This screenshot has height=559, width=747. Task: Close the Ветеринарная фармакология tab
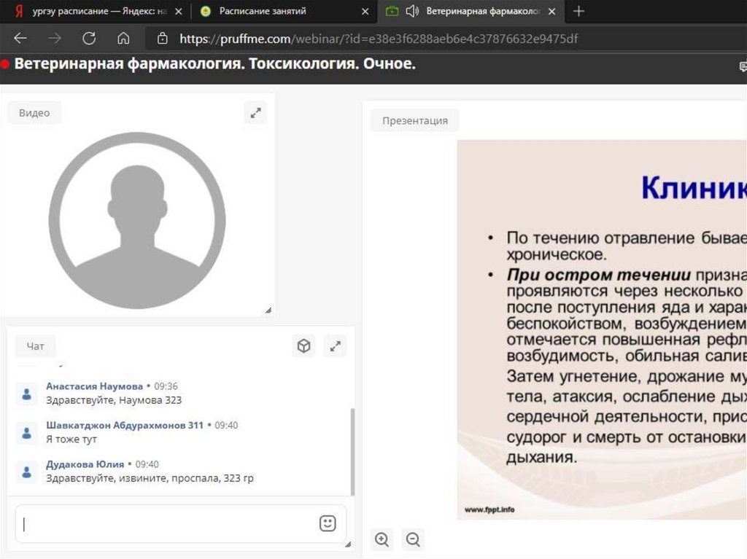[551, 12]
